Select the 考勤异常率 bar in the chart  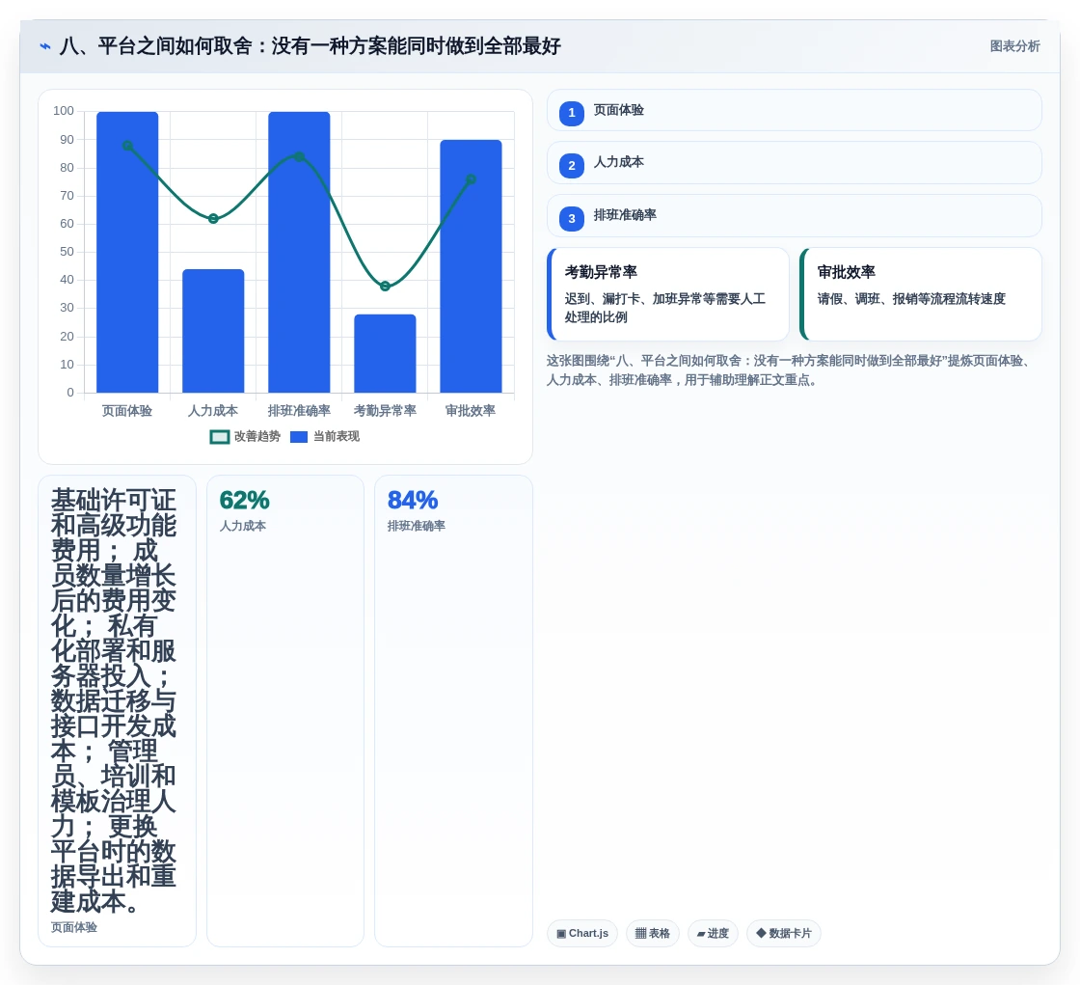(x=385, y=354)
